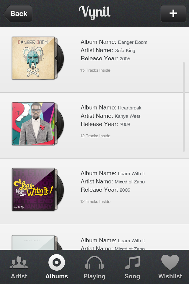Open the Kanye West Heartbreak cover

[33, 124]
